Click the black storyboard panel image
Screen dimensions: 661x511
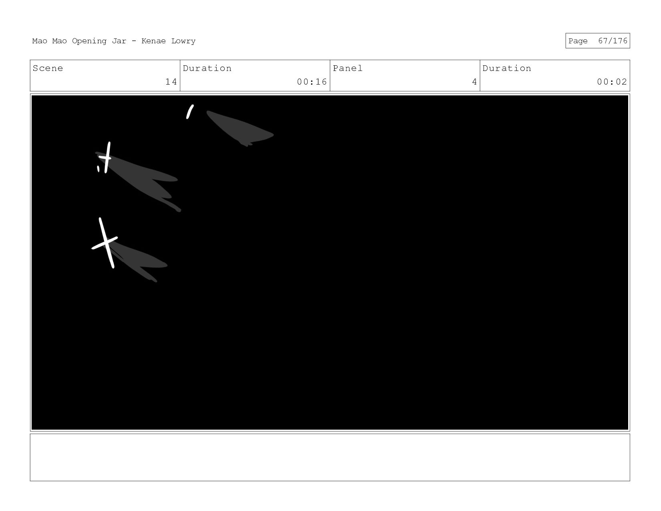pyautogui.click(x=330, y=263)
